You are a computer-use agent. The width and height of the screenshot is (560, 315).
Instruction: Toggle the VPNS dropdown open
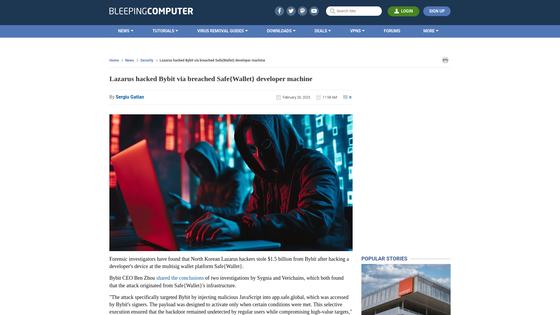(357, 31)
